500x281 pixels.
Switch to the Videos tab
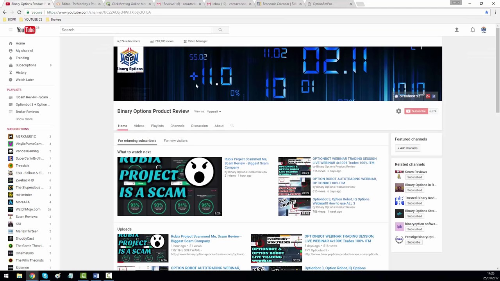[x=139, y=126]
